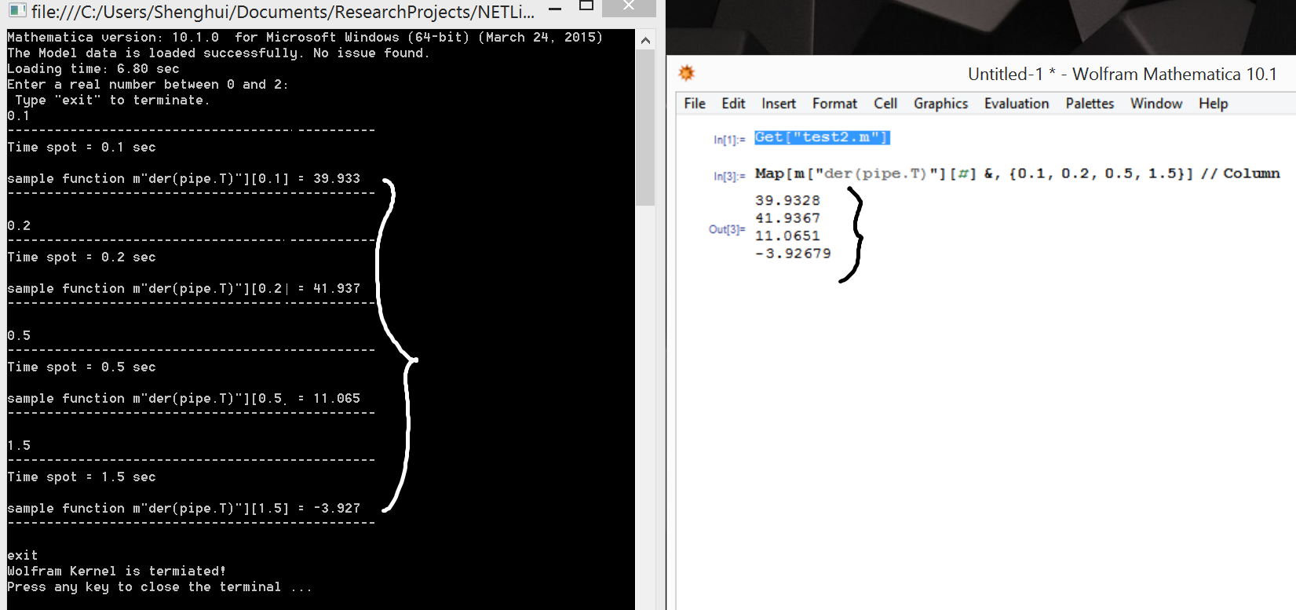The image size is (1296, 610).
Task: Open the Graphics menu
Action: (x=940, y=104)
